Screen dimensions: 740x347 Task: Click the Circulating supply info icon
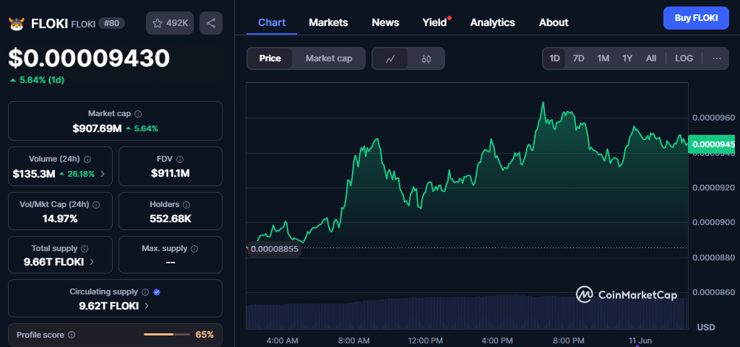(145, 292)
